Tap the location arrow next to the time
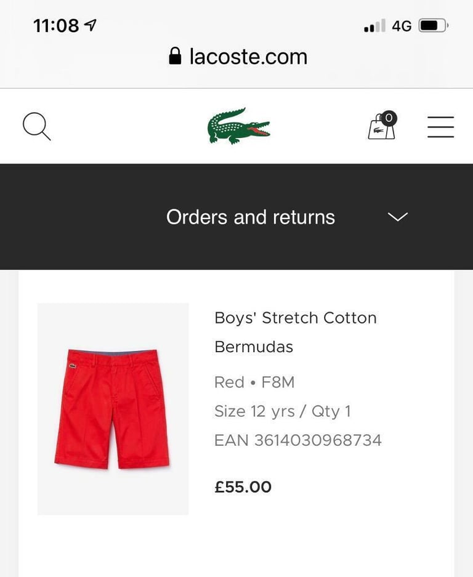The image size is (473, 577). click(x=90, y=25)
